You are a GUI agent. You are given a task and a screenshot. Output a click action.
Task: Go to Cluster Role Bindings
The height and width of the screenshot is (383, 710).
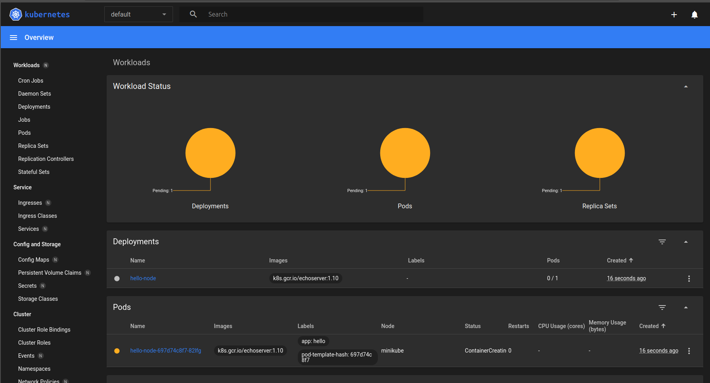click(x=44, y=330)
